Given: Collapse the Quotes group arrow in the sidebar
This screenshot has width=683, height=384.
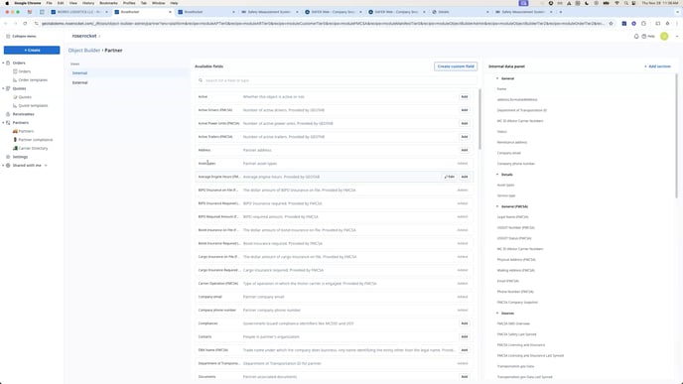Looking at the screenshot, I should point(3,88).
